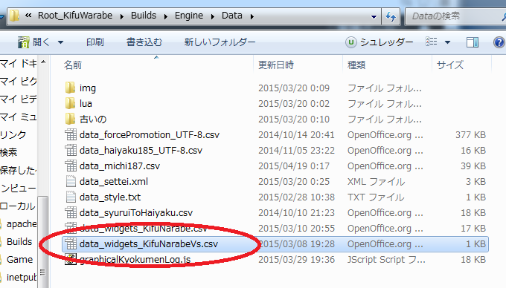Expand the Data breadcrumb arrow

[252, 16]
